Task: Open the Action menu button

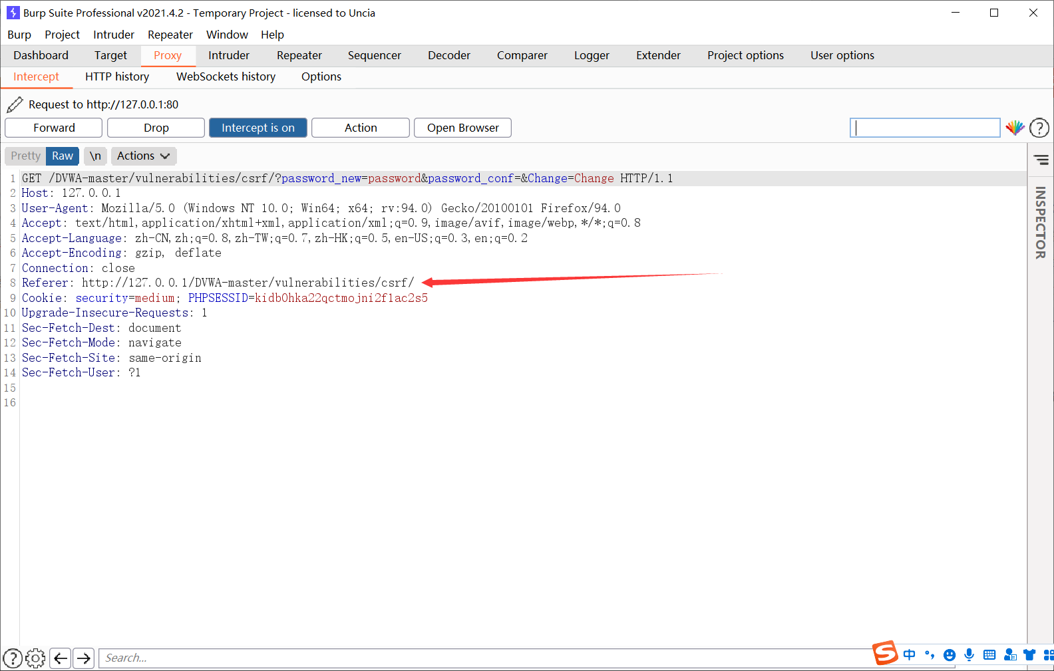Action: [x=361, y=128]
